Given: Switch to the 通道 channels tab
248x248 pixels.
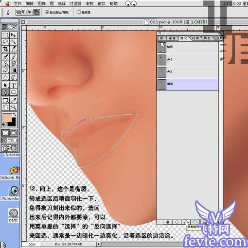Looking at the screenshot, I should tap(172, 38).
